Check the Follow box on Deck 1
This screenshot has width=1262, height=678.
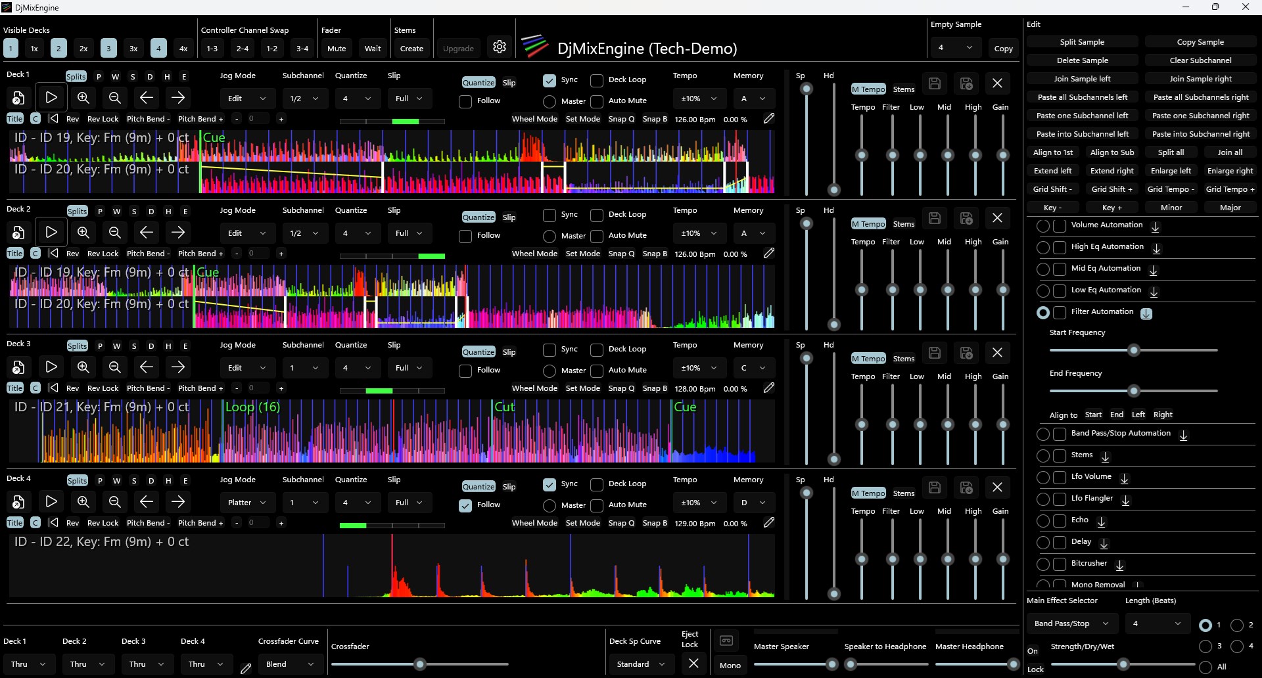(465, 102)
